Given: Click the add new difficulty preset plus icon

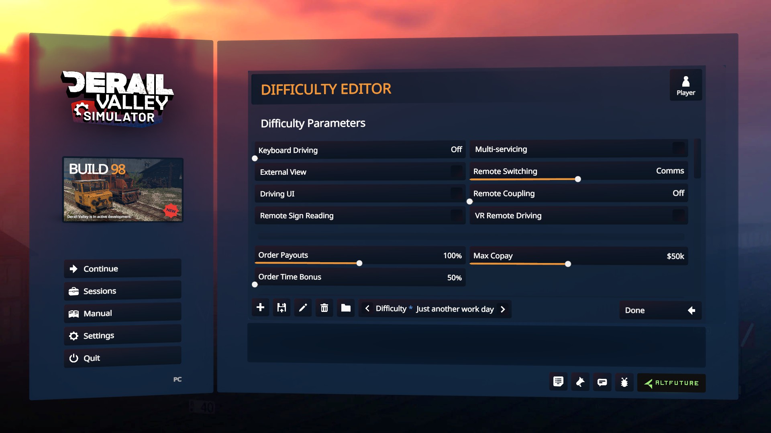Looking at the screenshot, I should [x=260, y=308].
